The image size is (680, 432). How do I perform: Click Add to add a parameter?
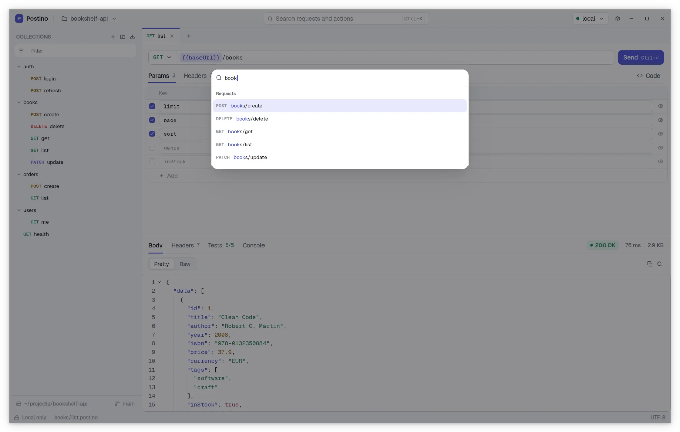point(168,176)
